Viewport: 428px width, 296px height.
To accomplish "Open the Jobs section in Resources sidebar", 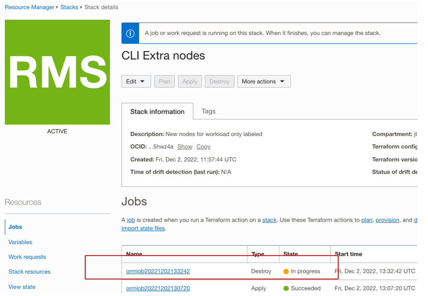I will point(15,227).
